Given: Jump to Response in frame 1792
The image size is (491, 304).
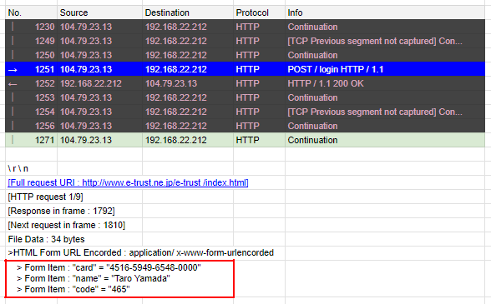Looking at the screenshot, I should (x=62, y=211).
